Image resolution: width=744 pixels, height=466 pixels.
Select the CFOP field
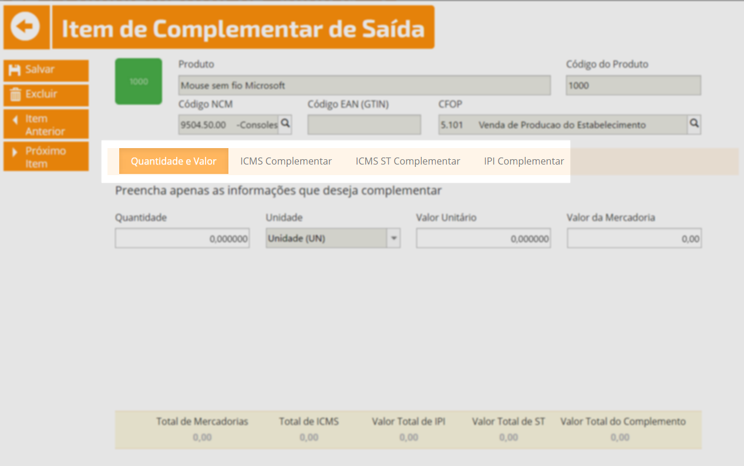pos(563,125)
